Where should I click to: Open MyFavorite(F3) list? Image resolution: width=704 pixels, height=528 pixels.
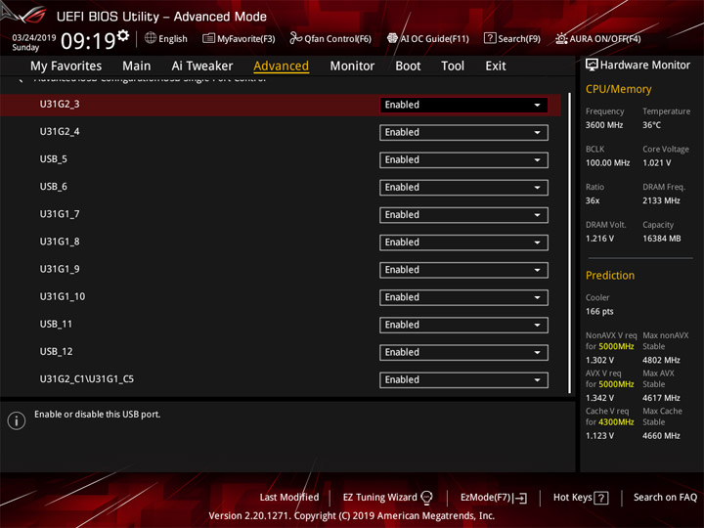(239, 38)
